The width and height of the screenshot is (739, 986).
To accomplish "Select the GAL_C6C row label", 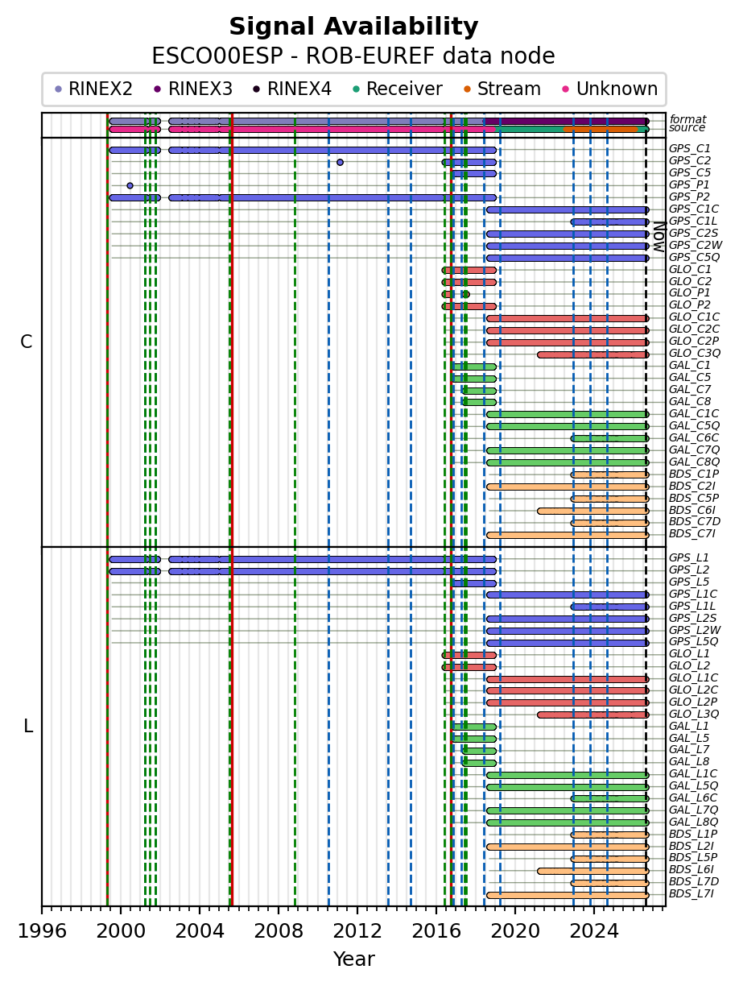I will (694, 437).
